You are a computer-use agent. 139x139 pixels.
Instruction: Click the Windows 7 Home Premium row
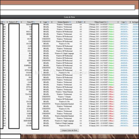click(x=69, y=92)
